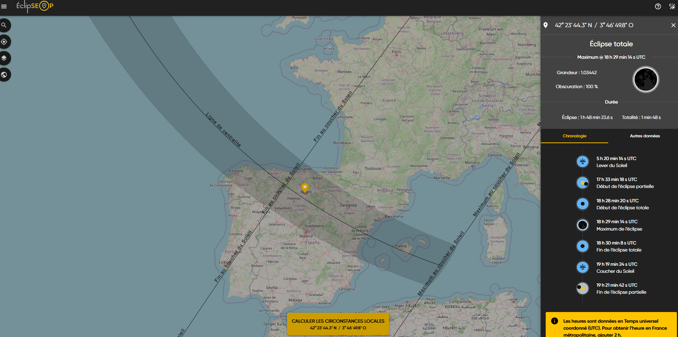The width and height of the screenshot is (678, 337).
Task: Click the location pin icon beside coordinates
Action: coord(546,25)
